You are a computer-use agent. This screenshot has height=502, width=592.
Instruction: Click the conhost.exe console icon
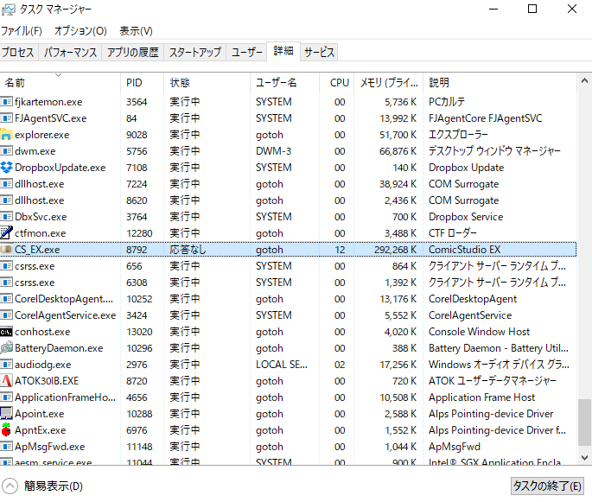(x=6, y=332)
